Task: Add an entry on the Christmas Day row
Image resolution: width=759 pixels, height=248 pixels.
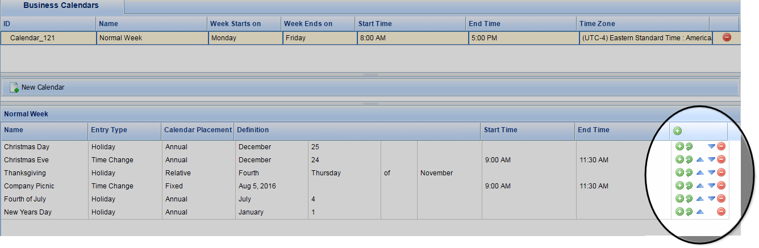Action: (x=679, y=146)
